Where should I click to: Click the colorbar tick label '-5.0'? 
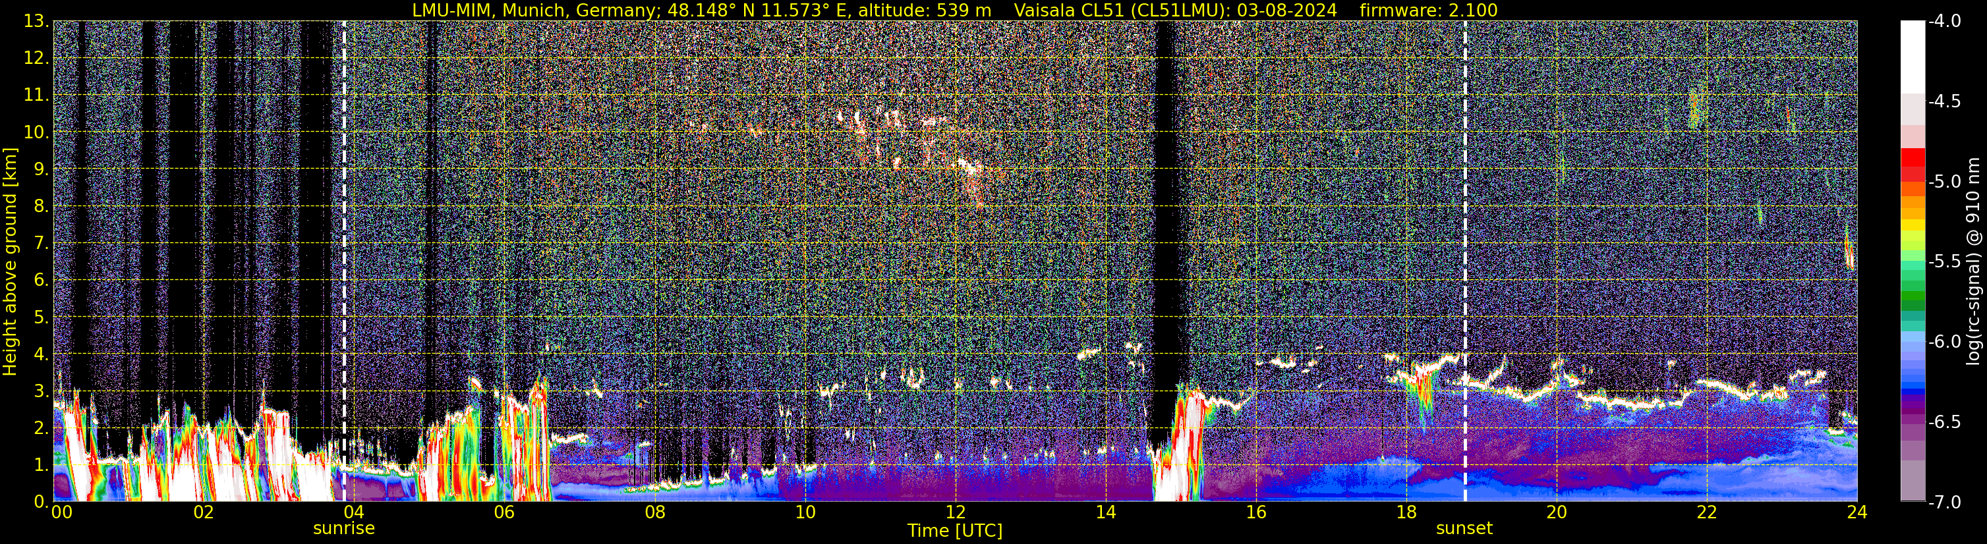click(x=1945, y=182)
